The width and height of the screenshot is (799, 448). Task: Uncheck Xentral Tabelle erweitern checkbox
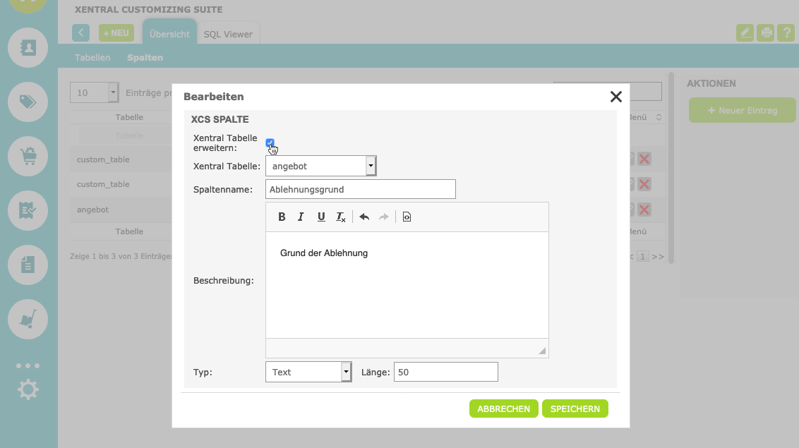[x=270, y=143]
